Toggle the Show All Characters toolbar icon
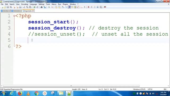This screenshot has width=170, height=96. point(66,7)
